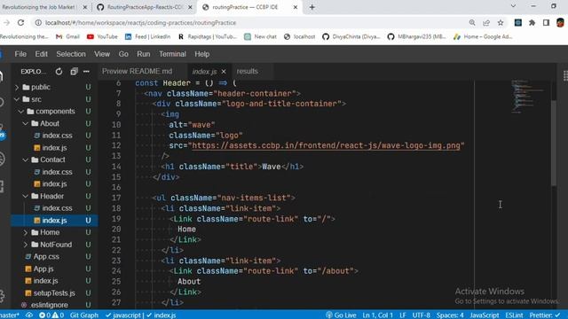Viewport: 568px width, 319px height.
Task: Share this page icon in address bar
Action: pos(486,22)
